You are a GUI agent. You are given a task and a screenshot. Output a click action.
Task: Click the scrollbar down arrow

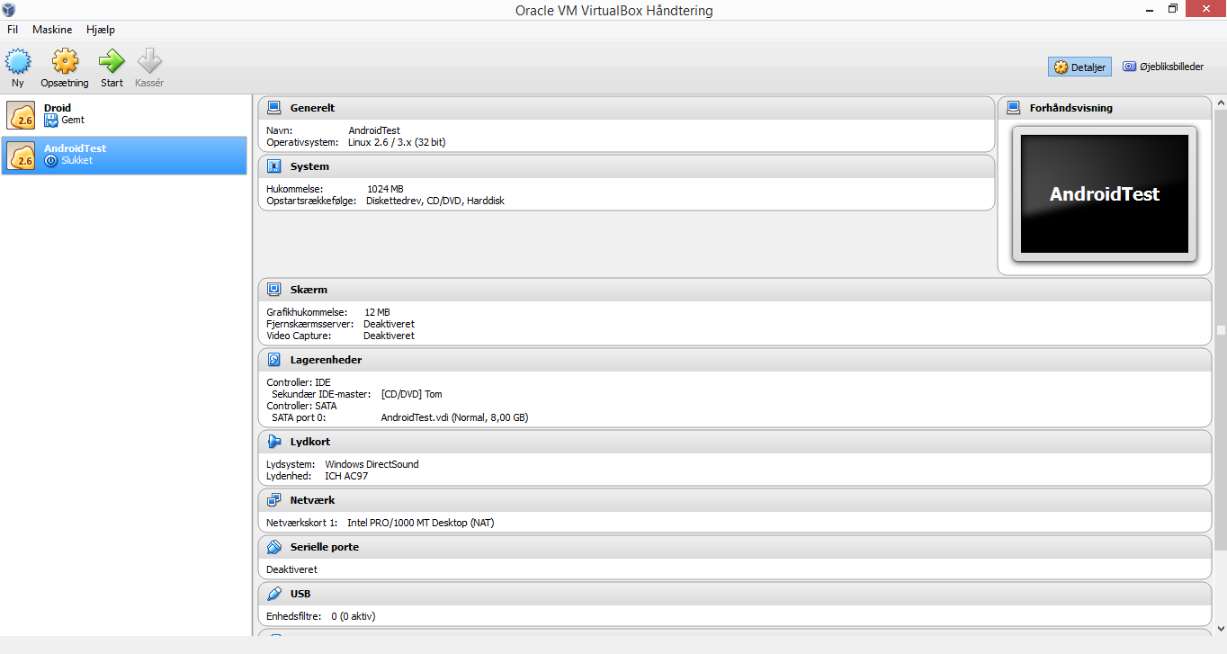coord(1221,629)
